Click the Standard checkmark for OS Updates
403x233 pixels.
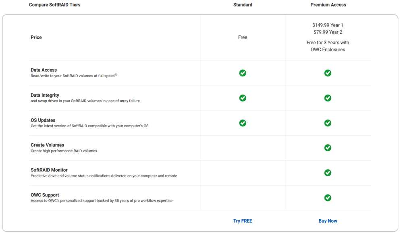[243, 123]
